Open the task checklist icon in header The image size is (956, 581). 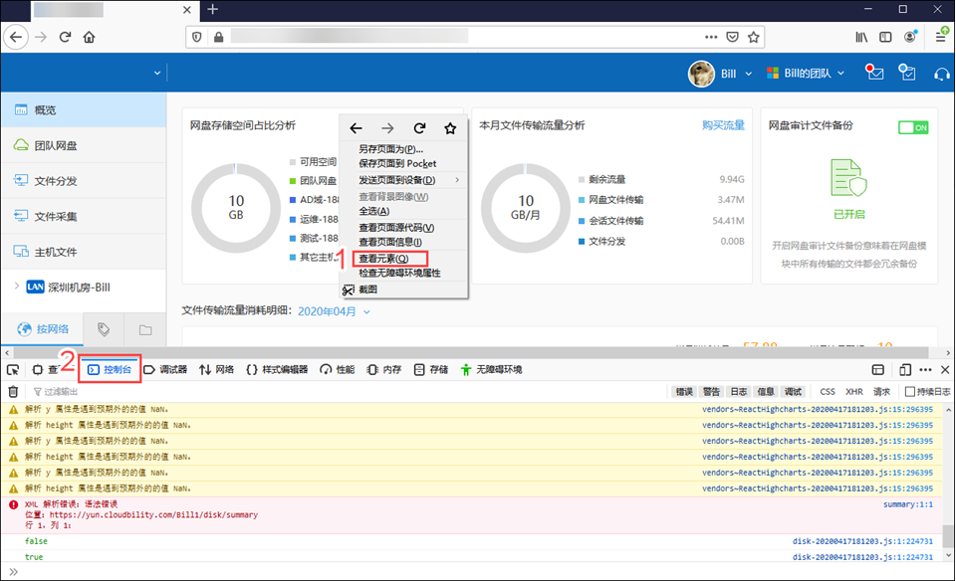click(907, 73)
